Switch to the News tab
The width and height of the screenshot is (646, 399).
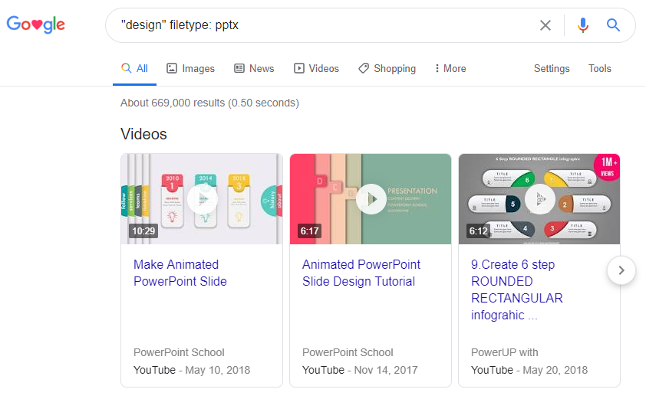pyautogui.click(x=254, y=68)
